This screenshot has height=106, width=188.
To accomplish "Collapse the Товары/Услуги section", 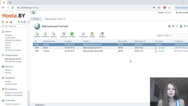I will [x=11, y=55].
